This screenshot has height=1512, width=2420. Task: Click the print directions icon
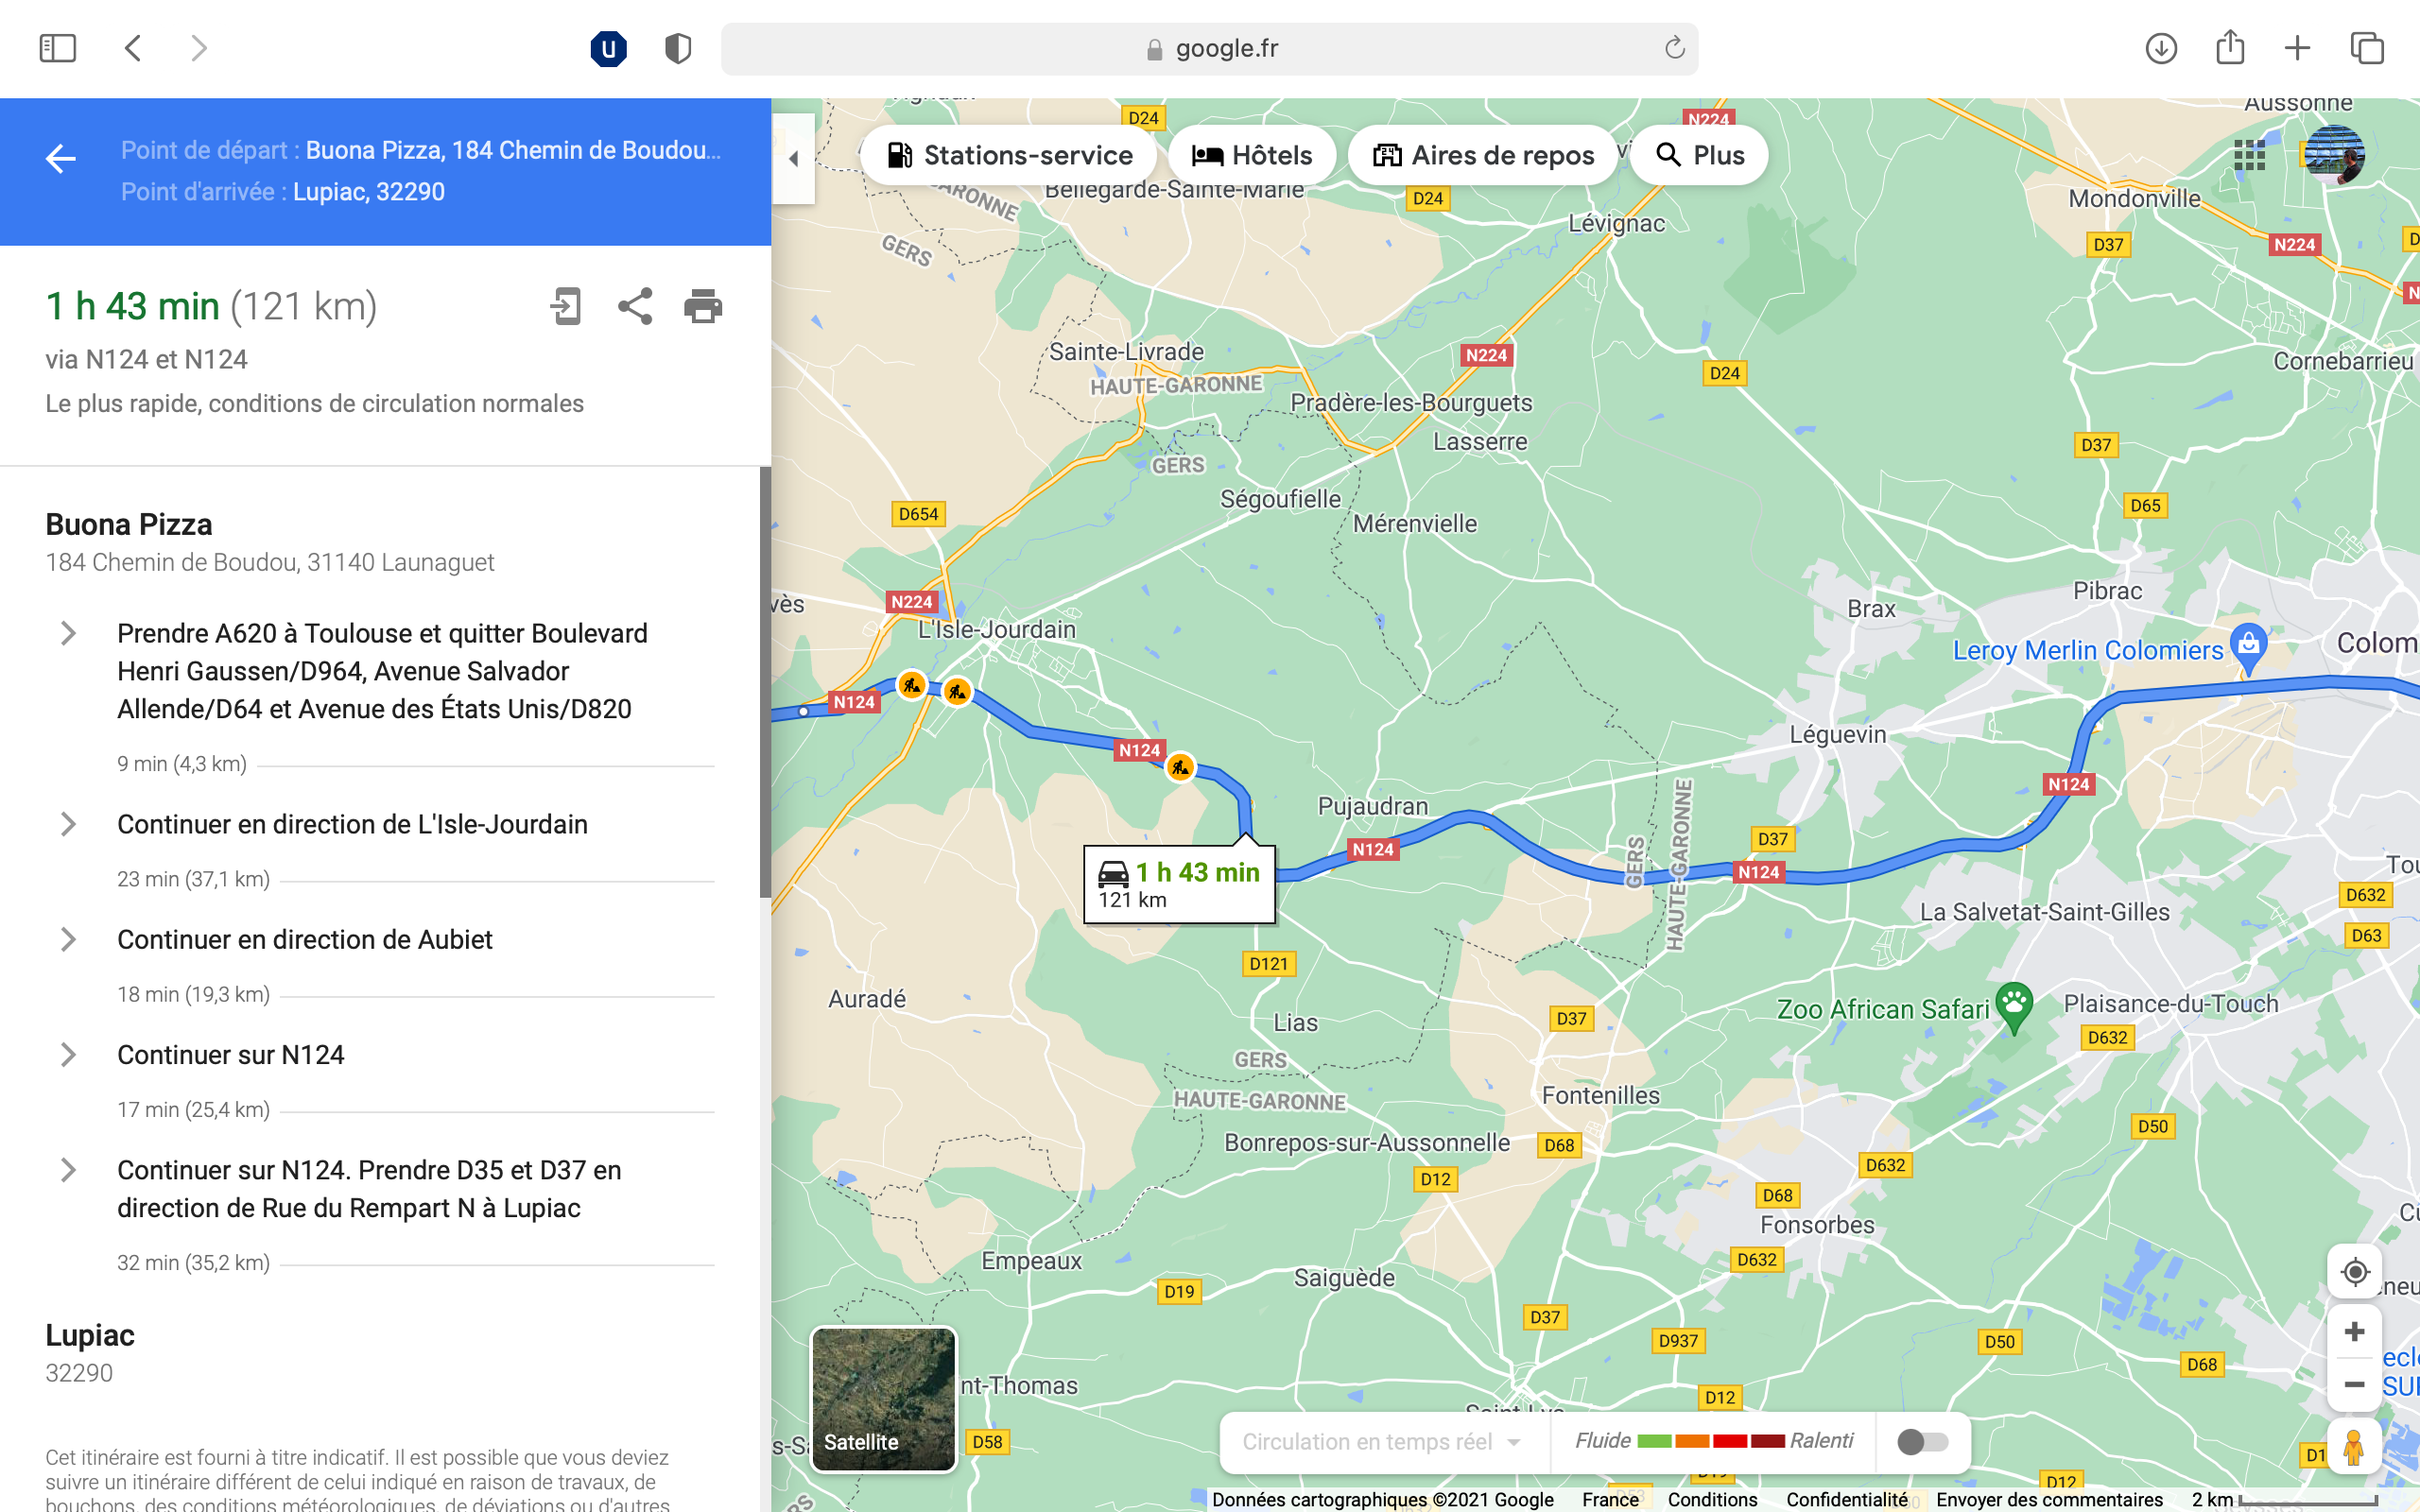(x=703, y=306)
